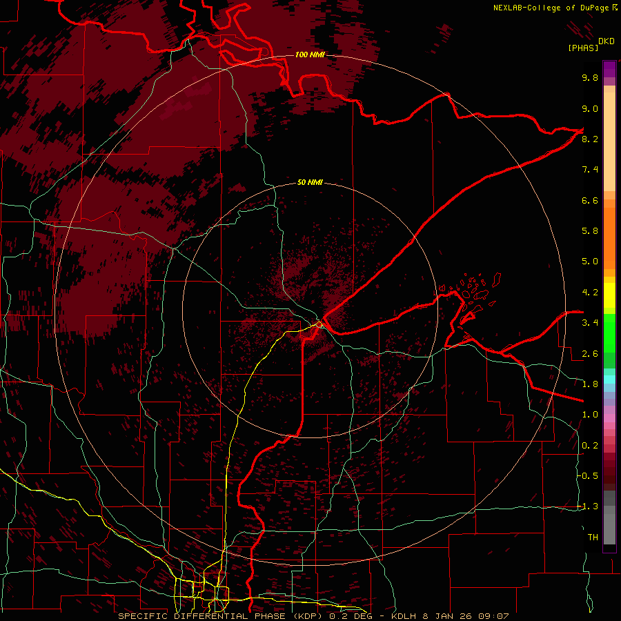The height and width of the screenshot is (621, 621).
Task: Click the 3.4 scale value
Action: [590, 323]
